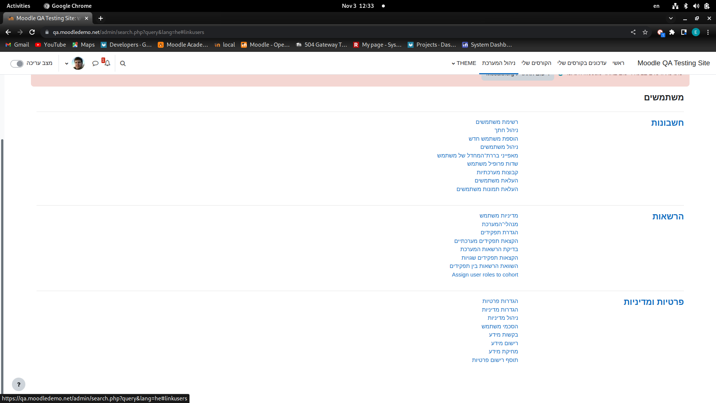Image resolution: width=716 pixels, height=403 pixels.
Task: Open Chrome profile avatar E
Action: click(696, 32)
